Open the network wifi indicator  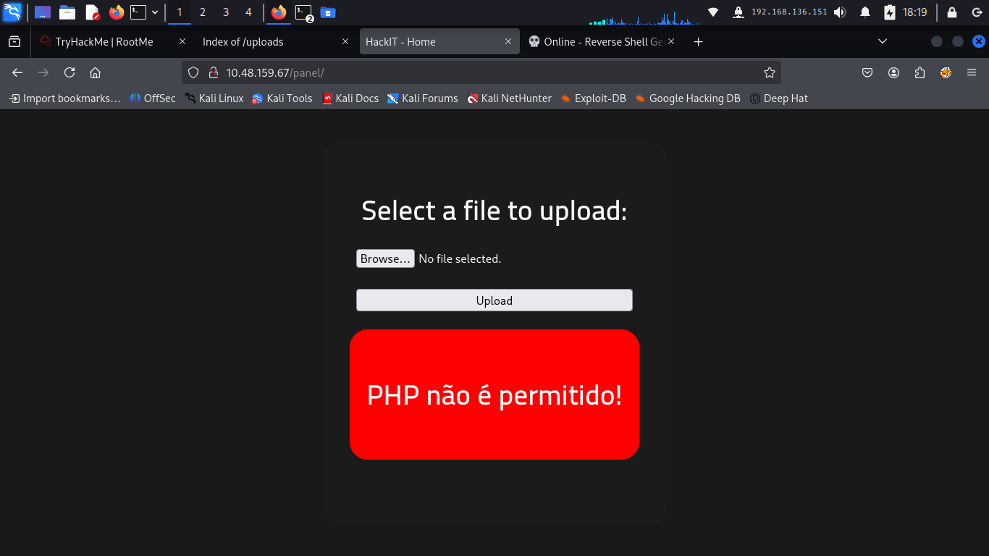pos(713,12)
